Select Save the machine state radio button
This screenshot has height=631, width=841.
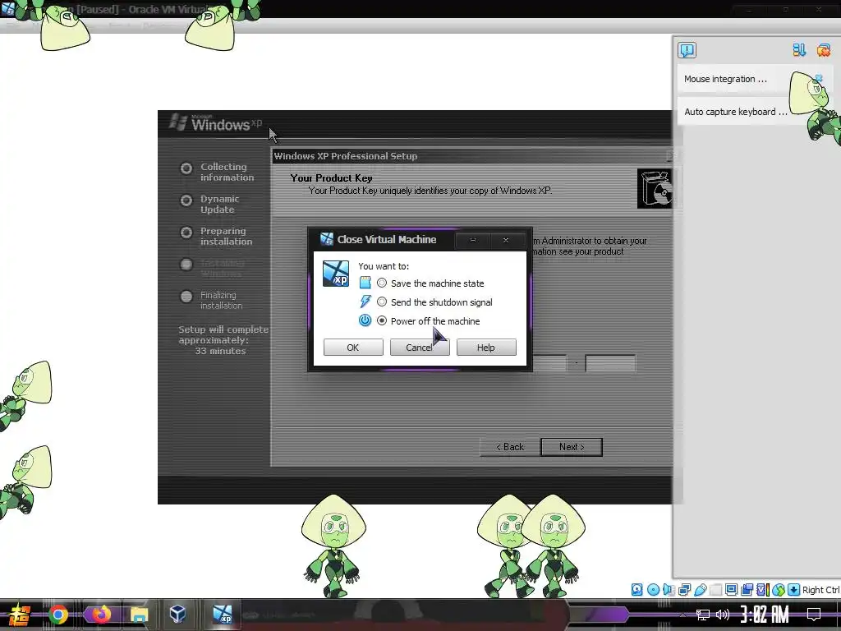point(381,283)
